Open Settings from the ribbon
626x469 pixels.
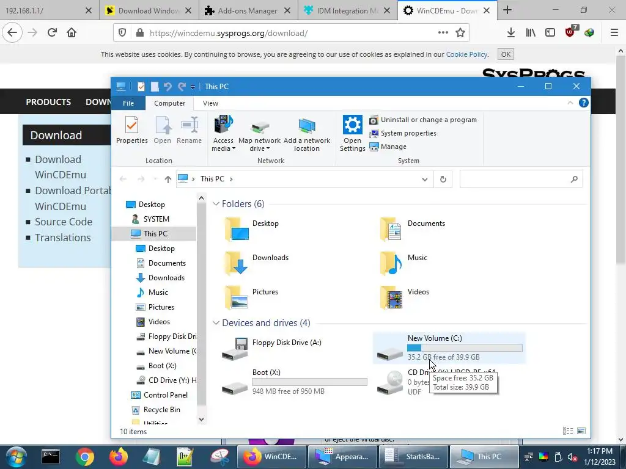tap(352, 134)
